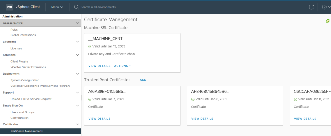This screenshot has height=136, width=331.
Task: Click the green check icon on AFB468C15B645B6 card
Action: [x=193, y=99]
